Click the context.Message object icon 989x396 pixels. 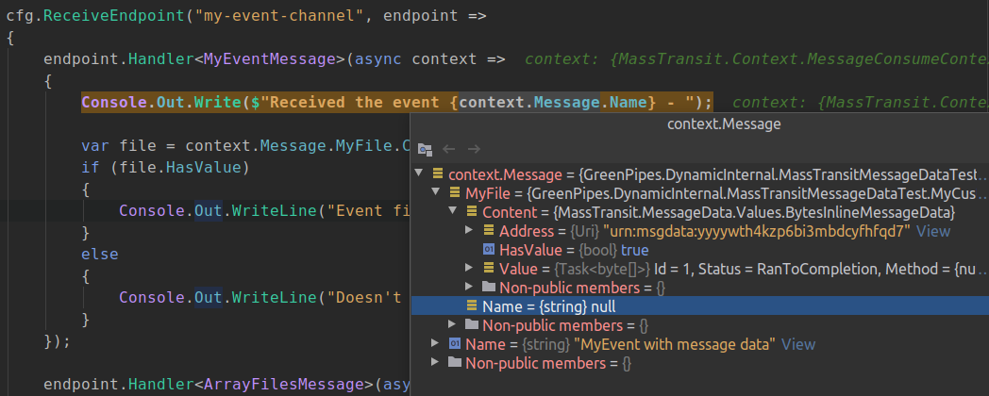[x=437, y=174]
